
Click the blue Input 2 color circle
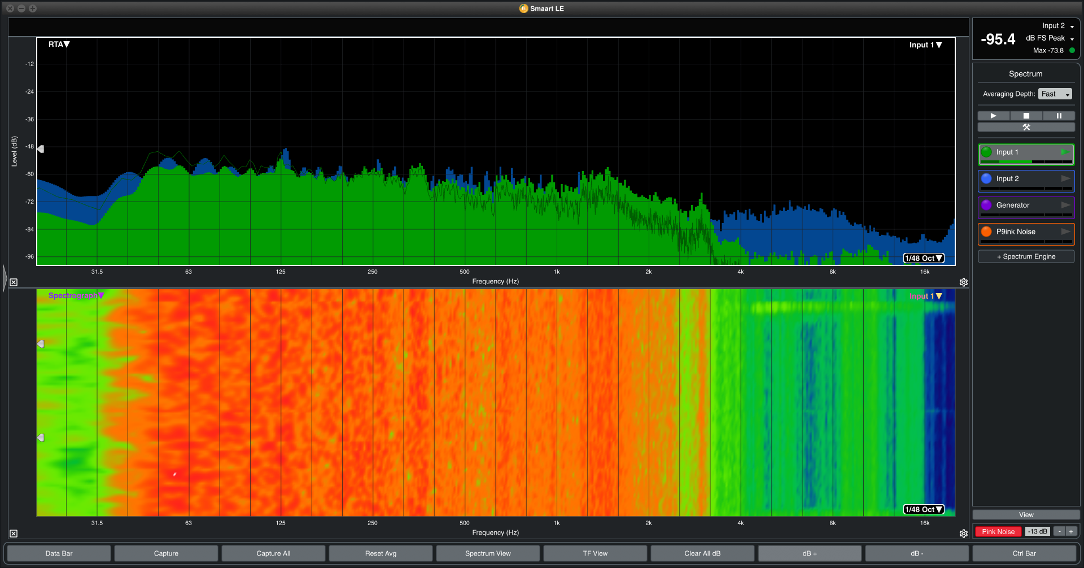point(986,178)
